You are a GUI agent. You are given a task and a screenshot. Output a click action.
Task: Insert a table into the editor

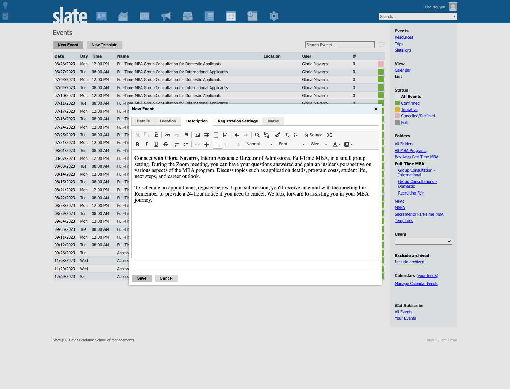(x=207, y=135)
